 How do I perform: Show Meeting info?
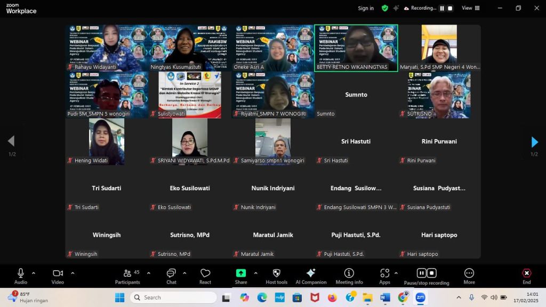pos(349,276)
